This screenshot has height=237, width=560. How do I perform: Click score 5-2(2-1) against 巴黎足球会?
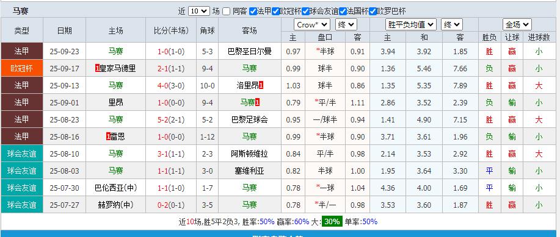(x=171, y=120)
